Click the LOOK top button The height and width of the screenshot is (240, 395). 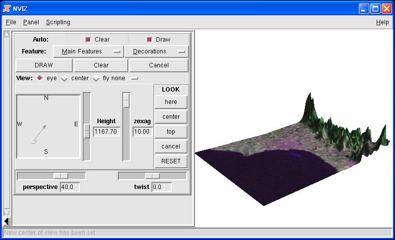(x=171, y=132)
